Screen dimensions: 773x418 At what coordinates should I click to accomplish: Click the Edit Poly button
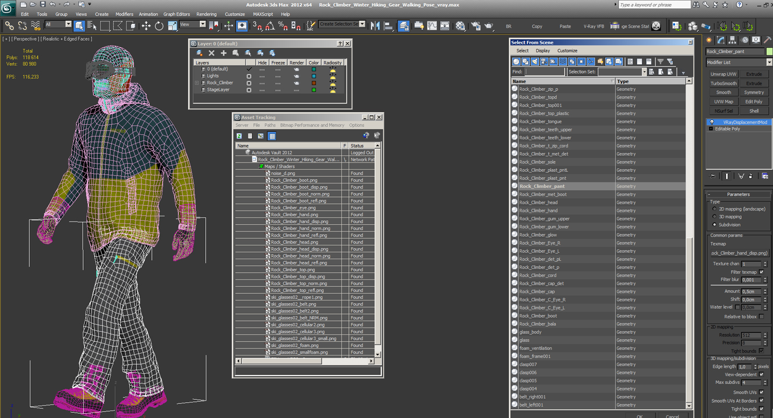coord(754,102)
